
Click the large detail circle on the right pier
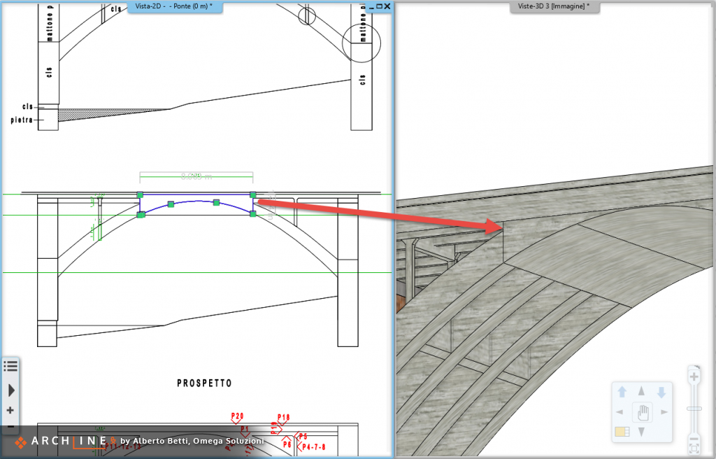click(x=361, y=43)
